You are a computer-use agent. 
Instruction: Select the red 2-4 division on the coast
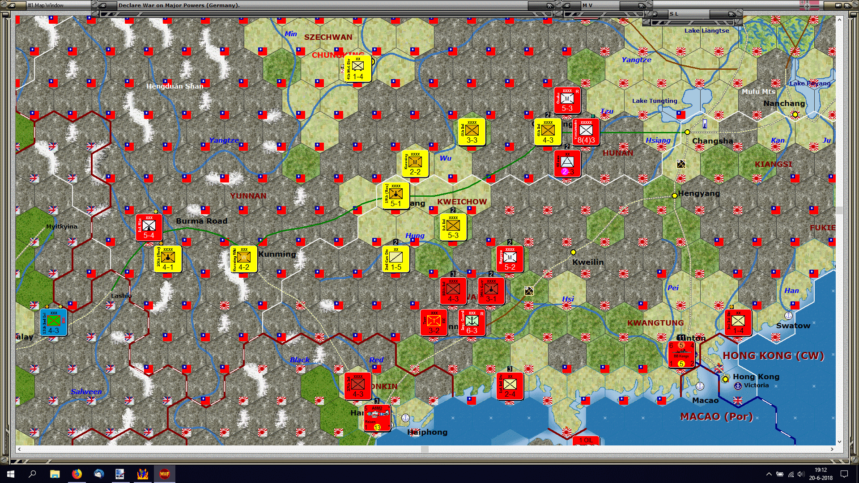coord(510,386)
